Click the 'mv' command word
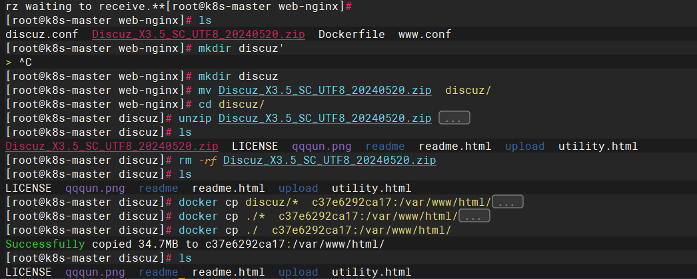Screen dimensions: 697x279 click(205, 90)
